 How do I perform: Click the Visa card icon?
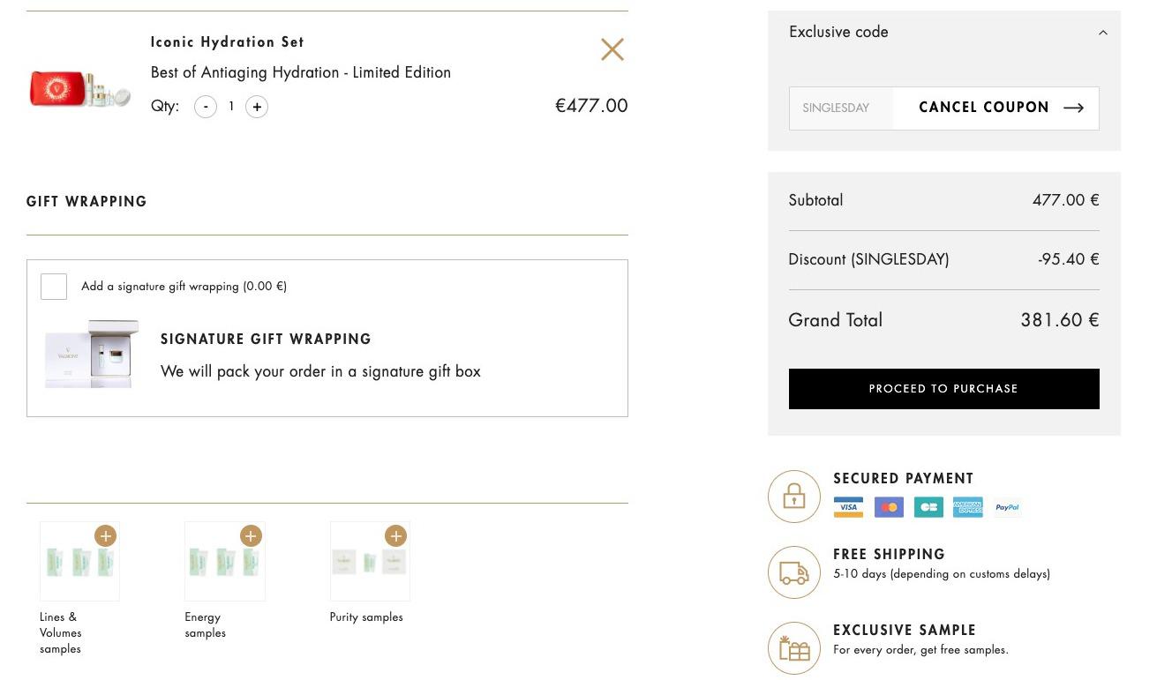(848, 507)
